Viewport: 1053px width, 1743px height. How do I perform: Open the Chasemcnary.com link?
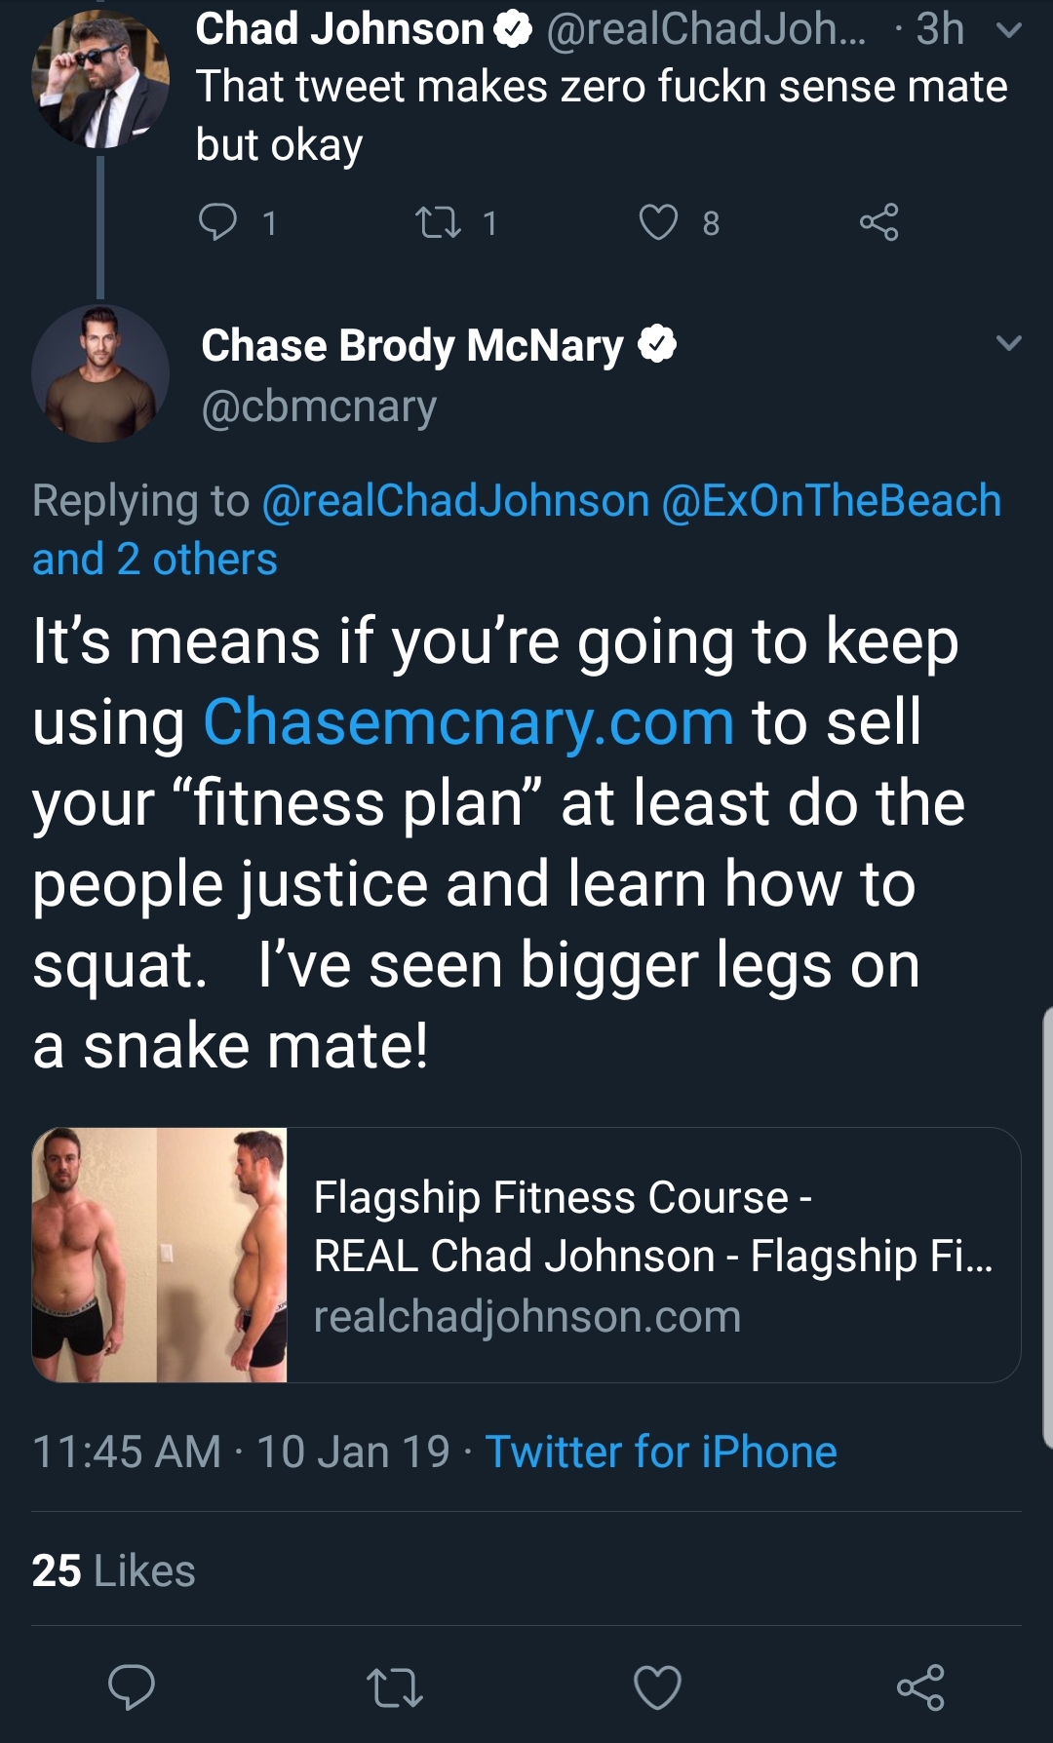coord(468,722)
